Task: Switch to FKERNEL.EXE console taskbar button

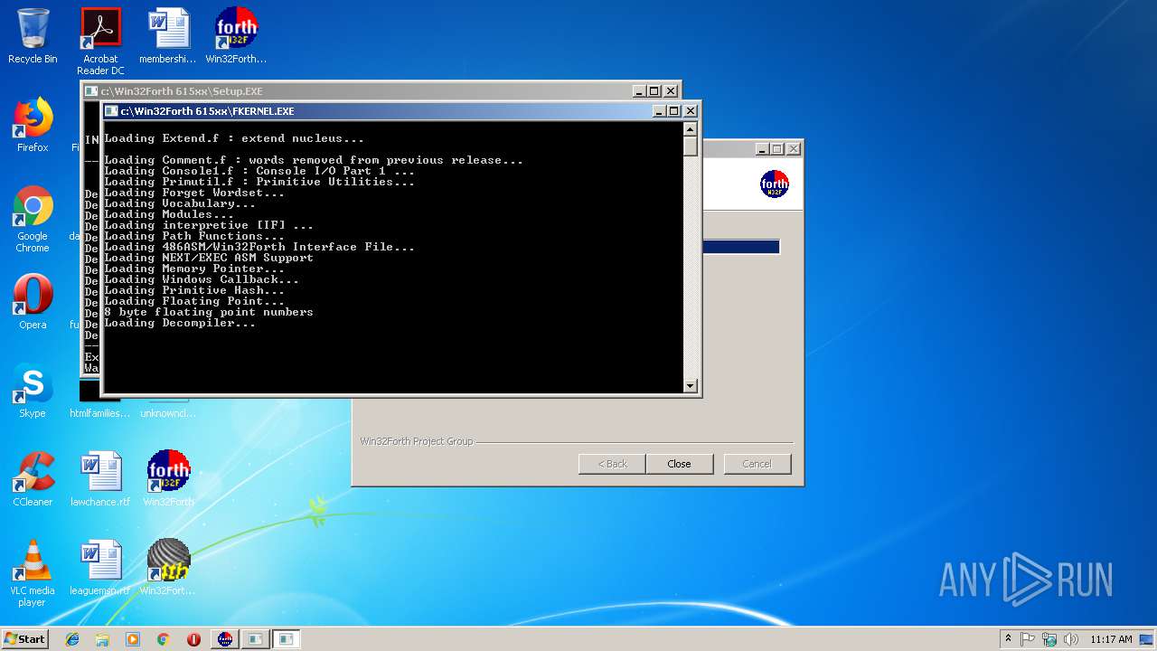Action: [287, 639]
